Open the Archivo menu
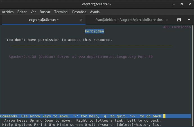 tap(8, 12)
